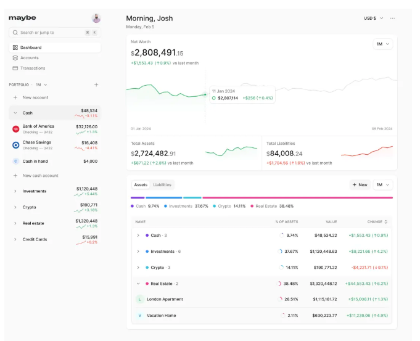420x341 pixels.
Task: Click the New button in assets panel
Action: 360,185
